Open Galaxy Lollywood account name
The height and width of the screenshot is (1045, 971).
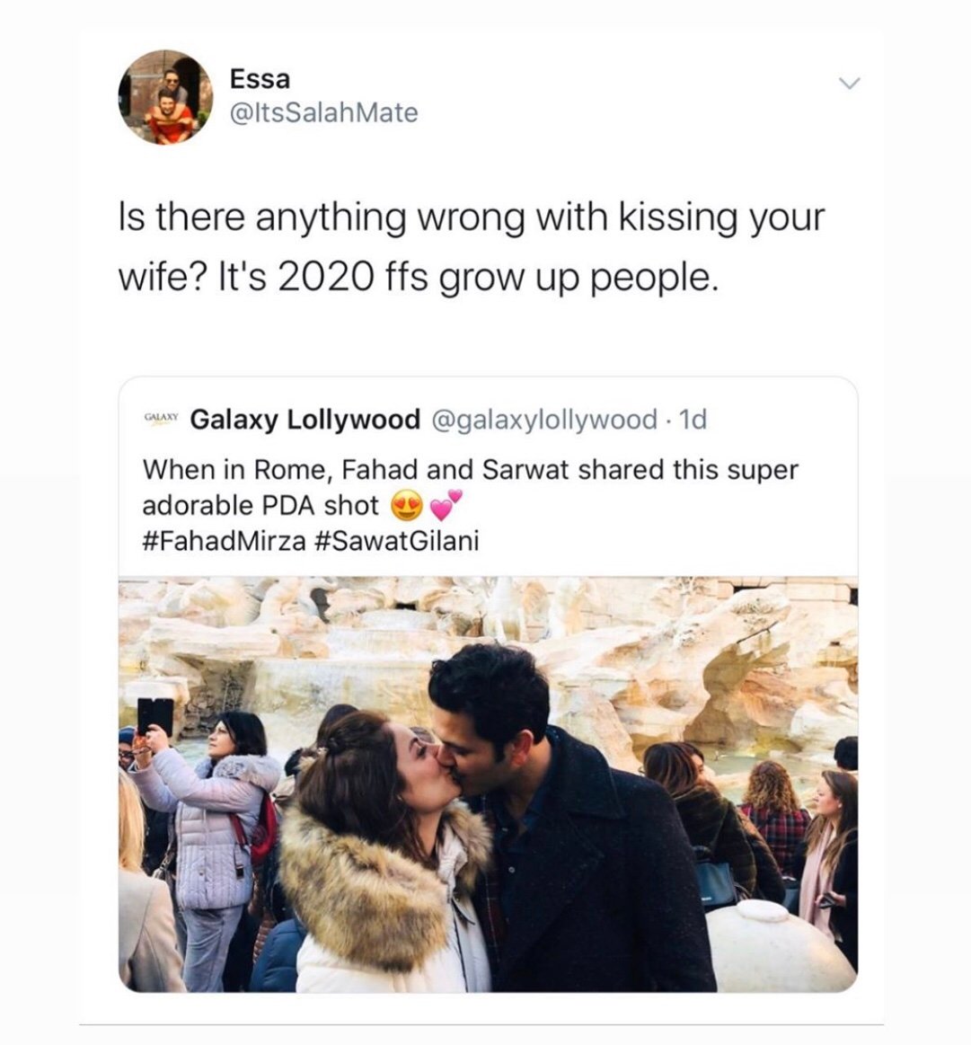point(305,420)
